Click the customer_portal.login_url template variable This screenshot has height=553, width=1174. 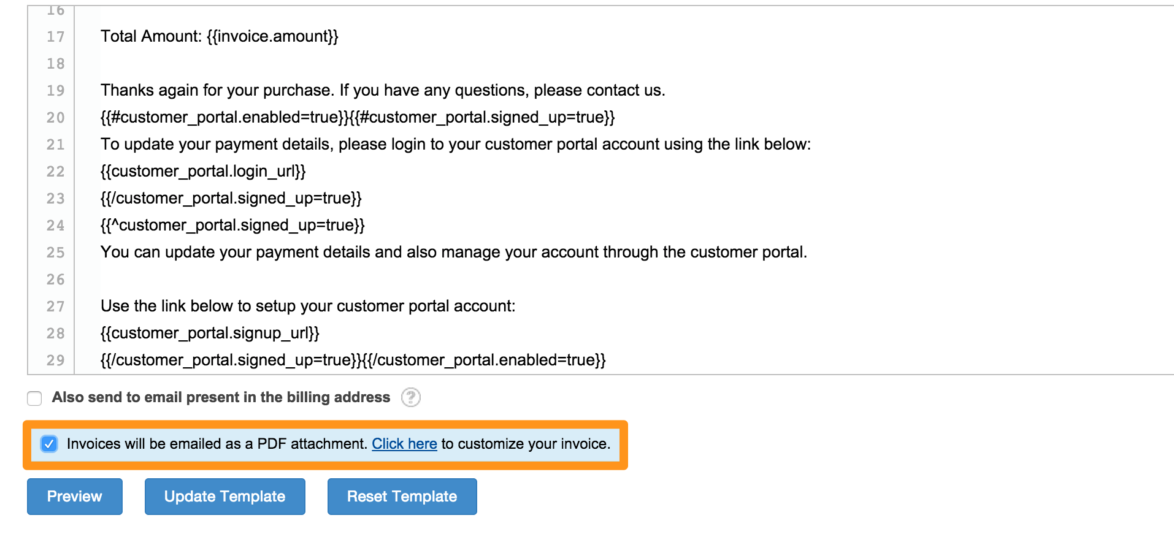tap(204, 171)
